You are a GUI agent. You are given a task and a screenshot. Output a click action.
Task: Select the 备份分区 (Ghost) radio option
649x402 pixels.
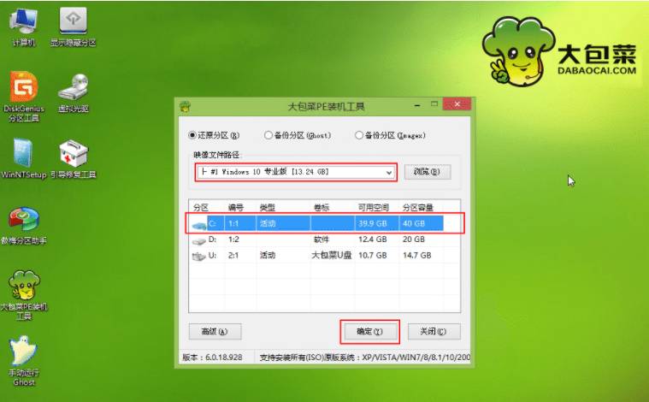coord(268,135)
